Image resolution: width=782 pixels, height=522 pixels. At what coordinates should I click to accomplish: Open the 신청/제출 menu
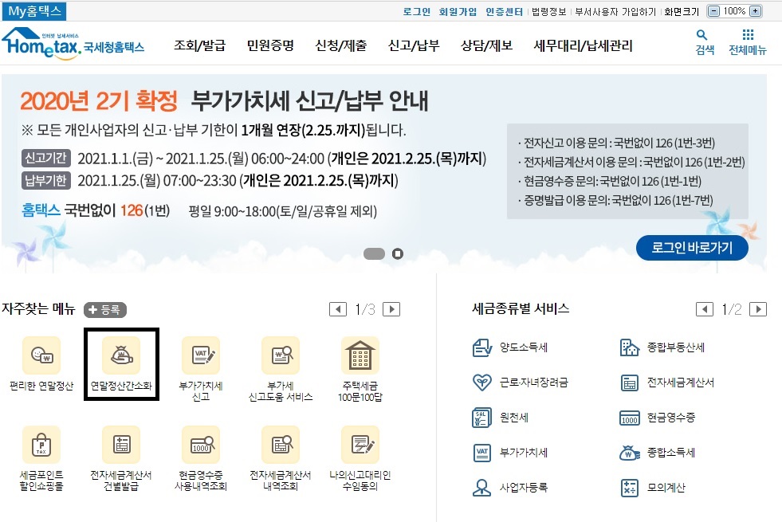click(x=341, y=46)
